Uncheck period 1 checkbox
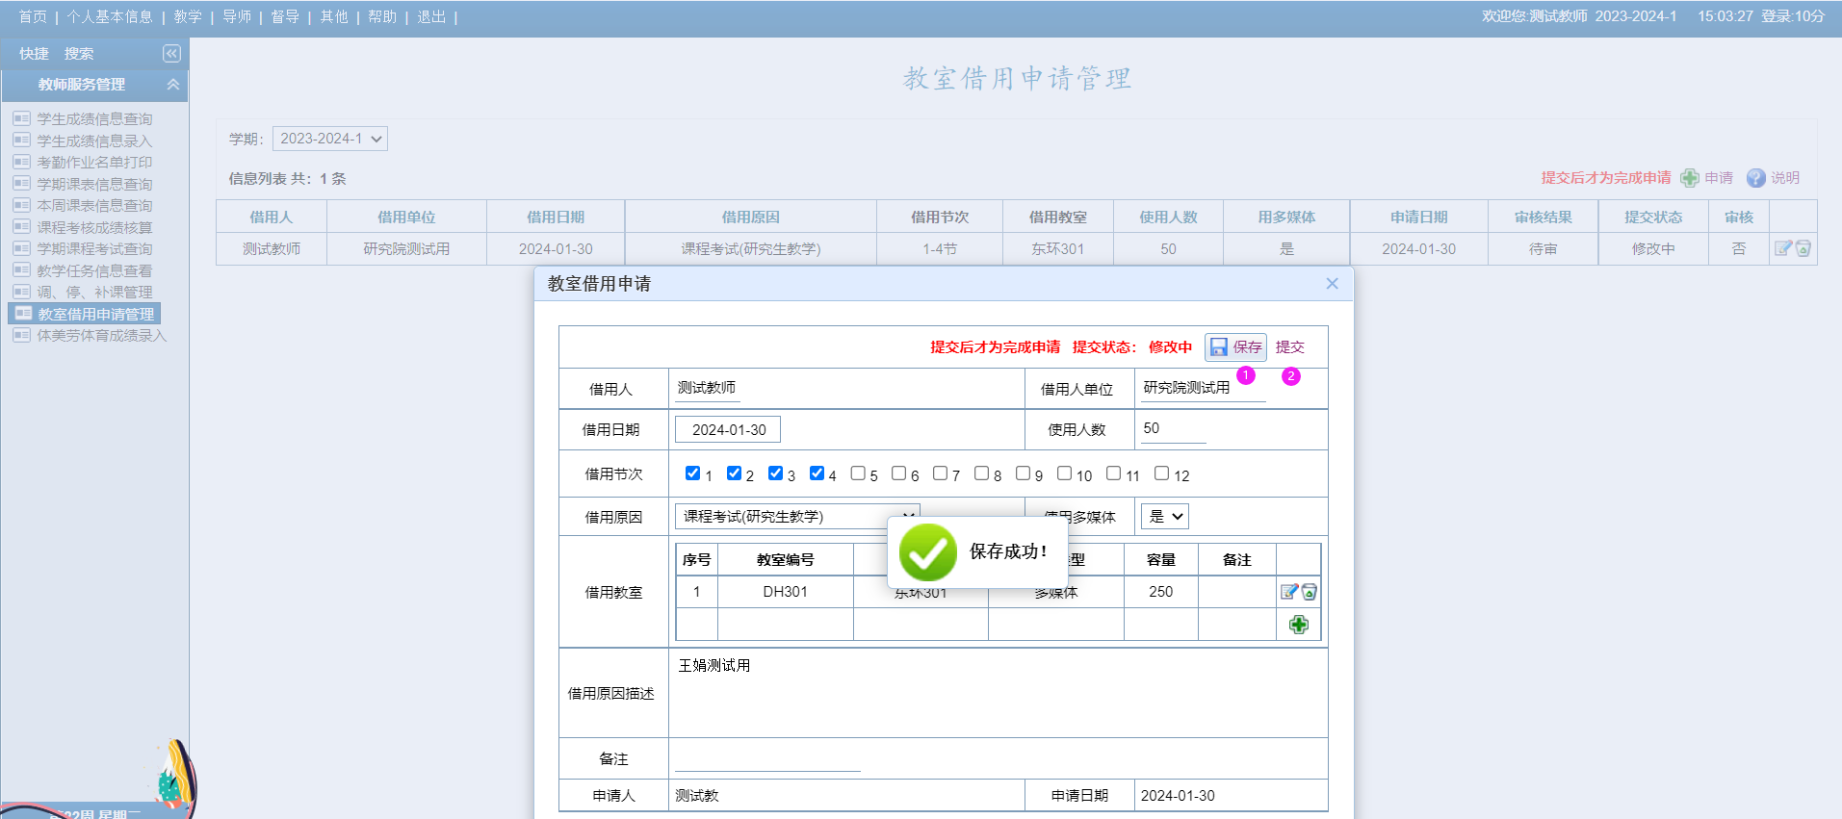 click(692, 473)
